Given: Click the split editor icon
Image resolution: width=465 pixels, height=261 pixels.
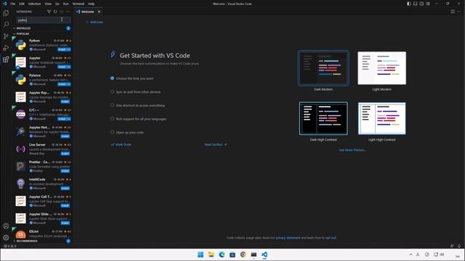Looking at the screenshot, I should 453,12.
